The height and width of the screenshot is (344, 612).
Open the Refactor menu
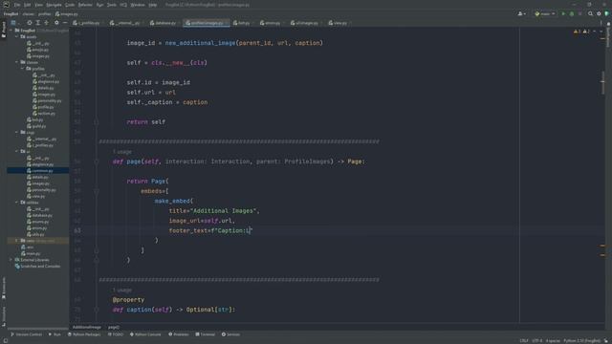(85, 5)
